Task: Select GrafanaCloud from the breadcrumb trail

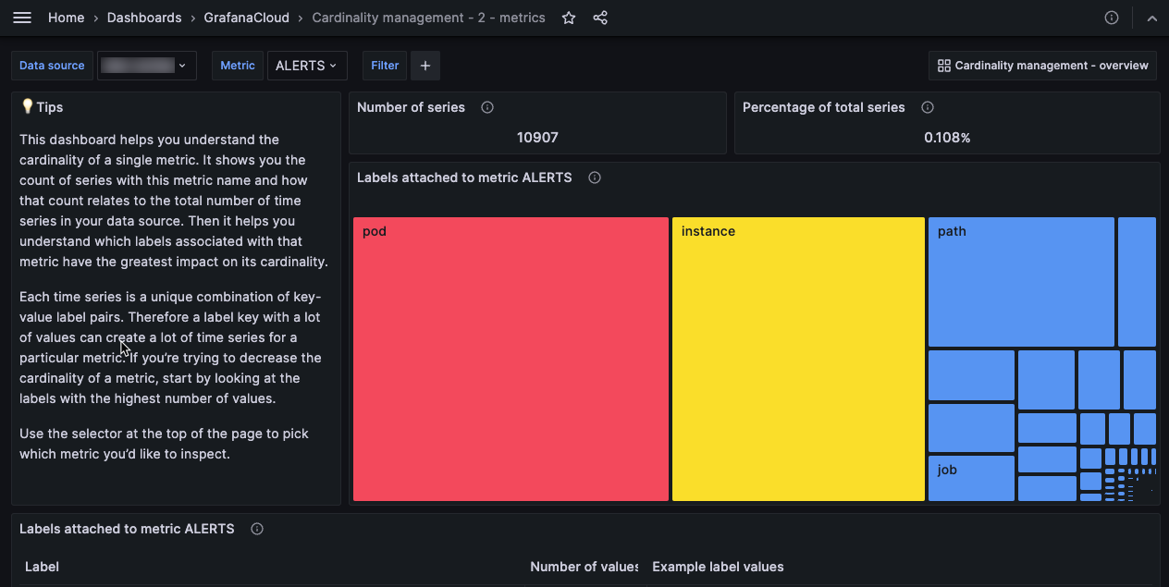Action: click(x=246, y=17)
